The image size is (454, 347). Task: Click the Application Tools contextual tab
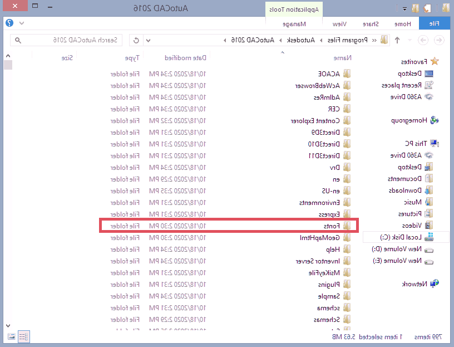294,9
